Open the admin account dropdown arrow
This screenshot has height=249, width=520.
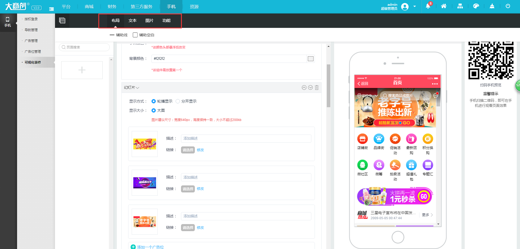click(x=415, y=6)
